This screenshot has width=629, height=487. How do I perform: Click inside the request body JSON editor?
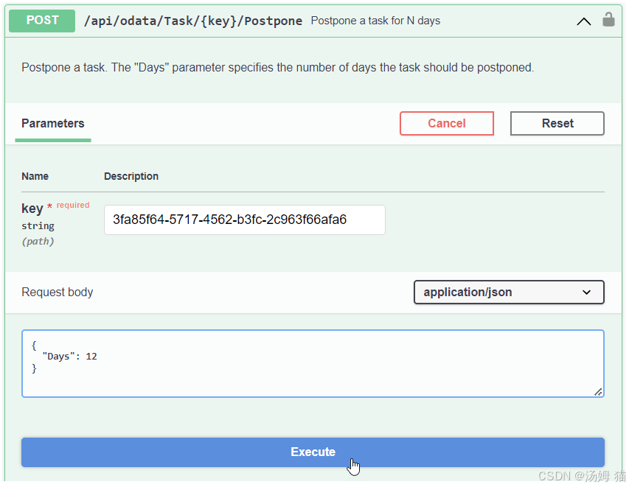(313, 363)
